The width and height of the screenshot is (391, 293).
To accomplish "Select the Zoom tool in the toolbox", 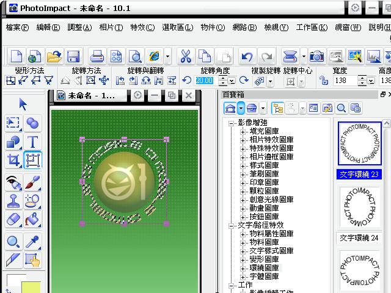I will coord(13,242).
